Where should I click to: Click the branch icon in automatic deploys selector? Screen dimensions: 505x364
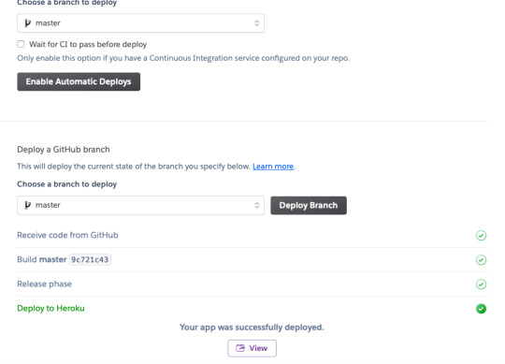28,22
